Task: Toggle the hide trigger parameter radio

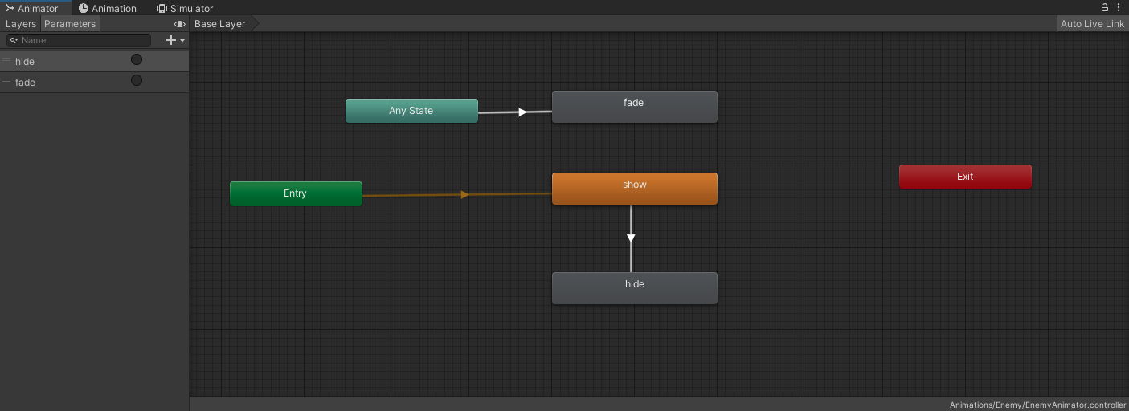Action: click(x=137, y=60)
